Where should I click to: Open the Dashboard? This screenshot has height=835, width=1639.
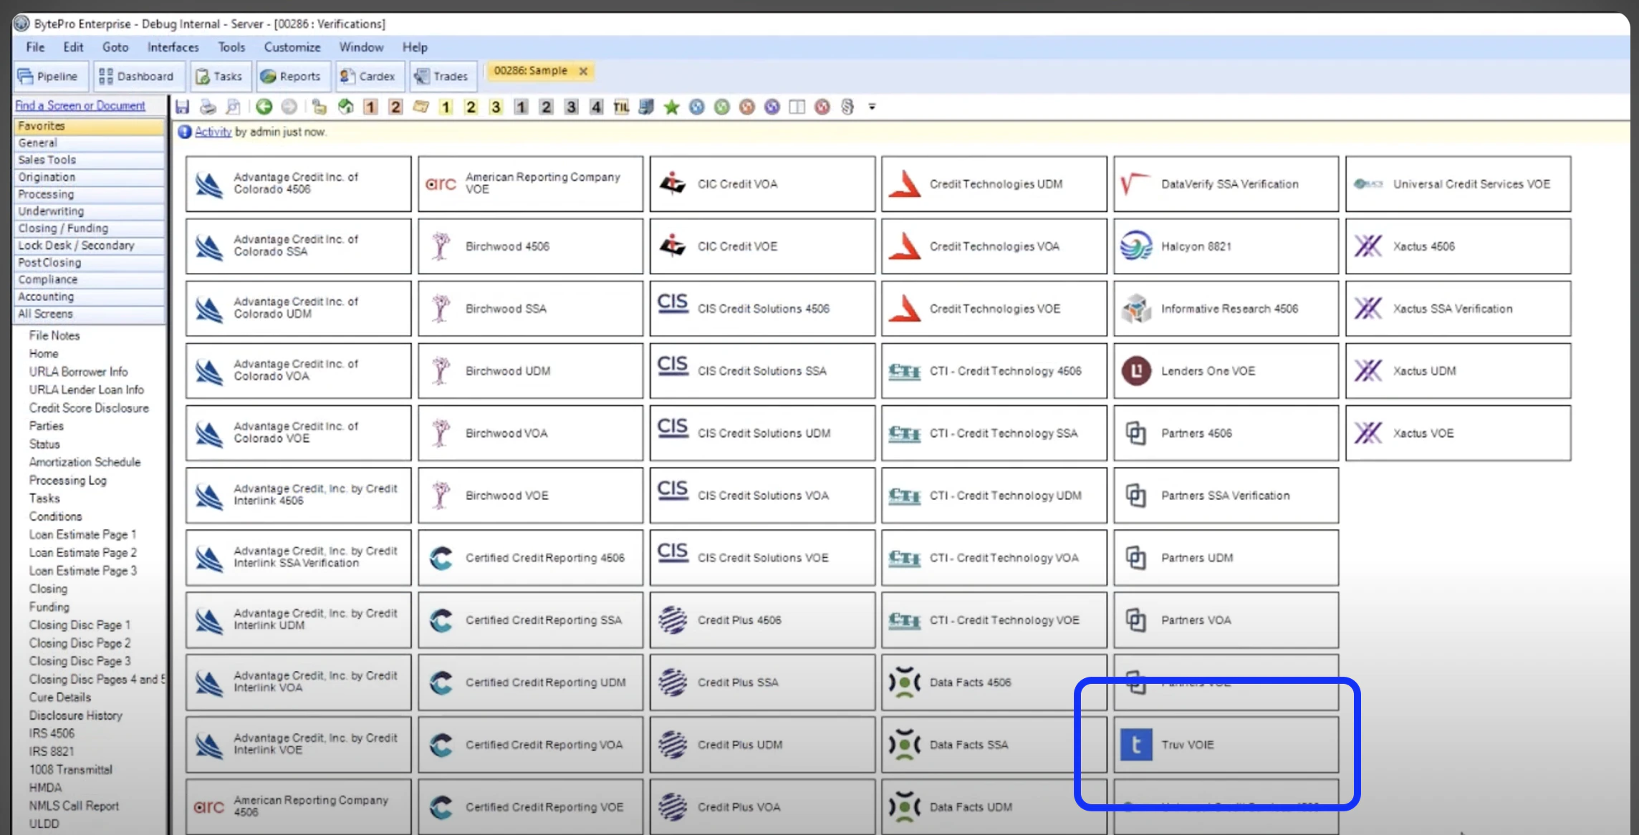coord(139,76)
